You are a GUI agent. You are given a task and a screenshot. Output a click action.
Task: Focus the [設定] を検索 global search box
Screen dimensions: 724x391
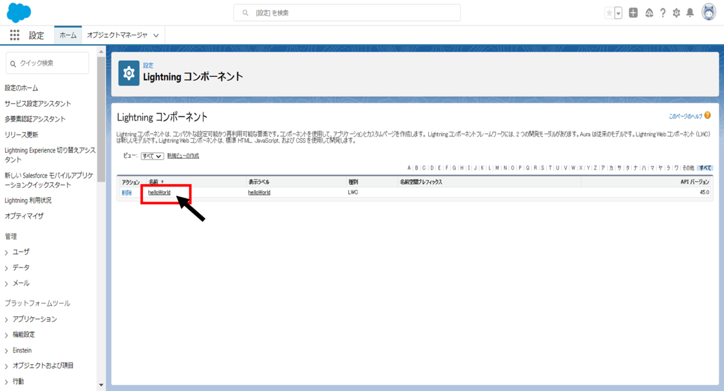[347, 13]
